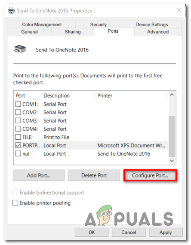Image resolution: width=191 pixels, height=245 pixels.
Task: Click the Cancel button
Action: pos(129,233)
